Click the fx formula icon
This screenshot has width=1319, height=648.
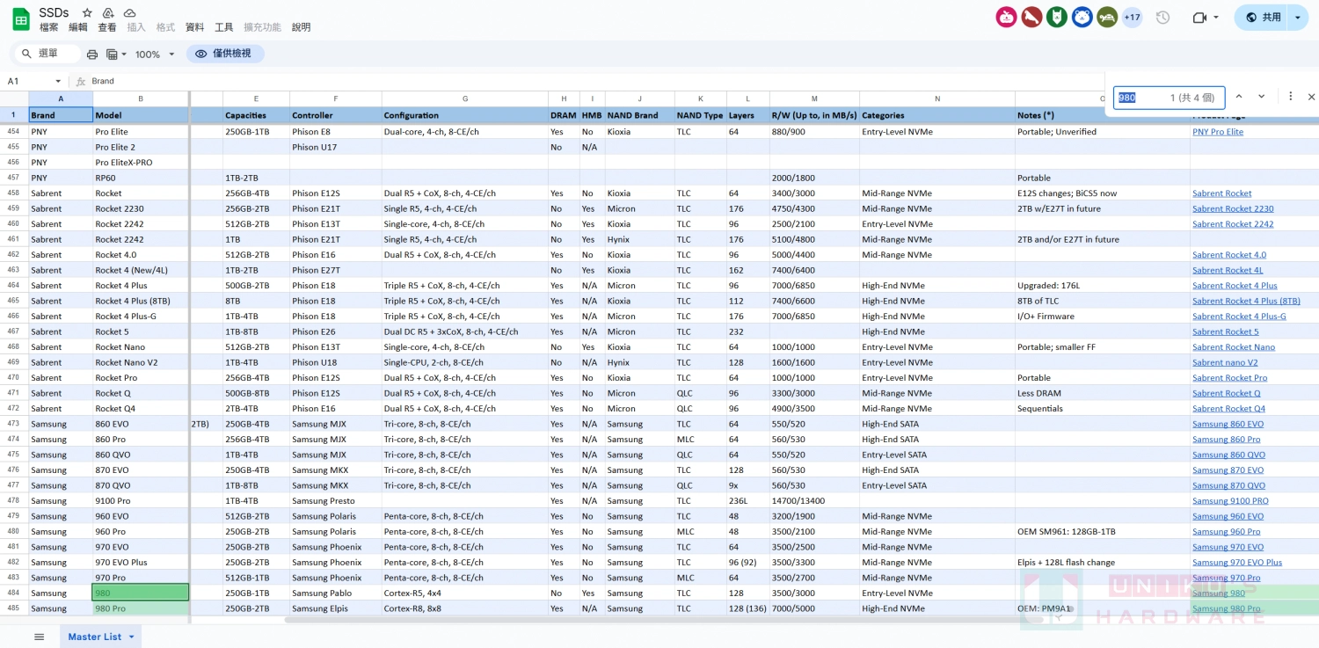click(x=81, y=81)
